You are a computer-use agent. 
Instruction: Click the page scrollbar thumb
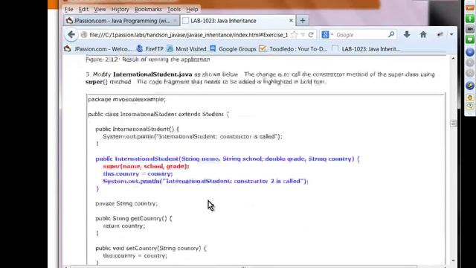453,124
